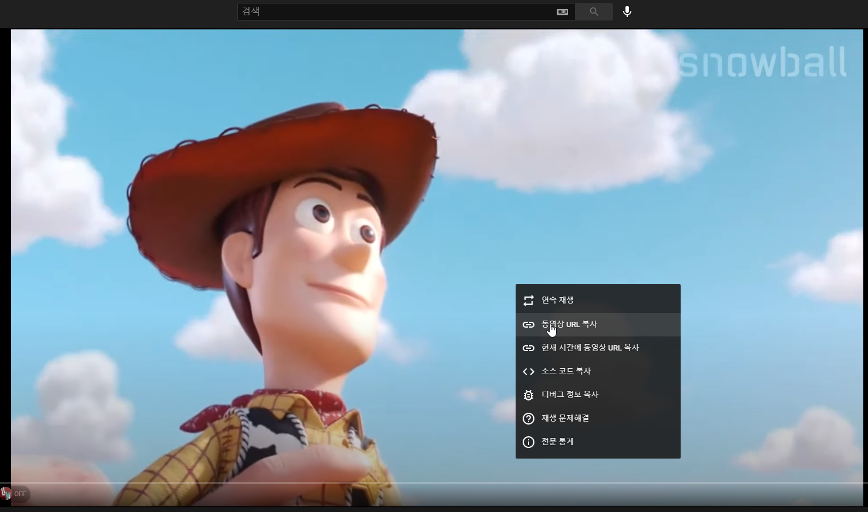The height and width of the screenshot is (512, 868).
Task: Choose 소스 코드 복사 menu entry
Action: pyautogui.click(x=598, y=371)
